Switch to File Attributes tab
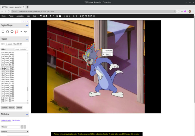Image resolution: width=195 pixels, height=136 pixels. click(16, 120)
